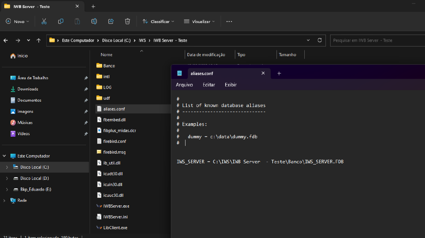Open the Arquivo menu in Notepad
The height and width of the screenshot is (238, 425).
point(184,85)
